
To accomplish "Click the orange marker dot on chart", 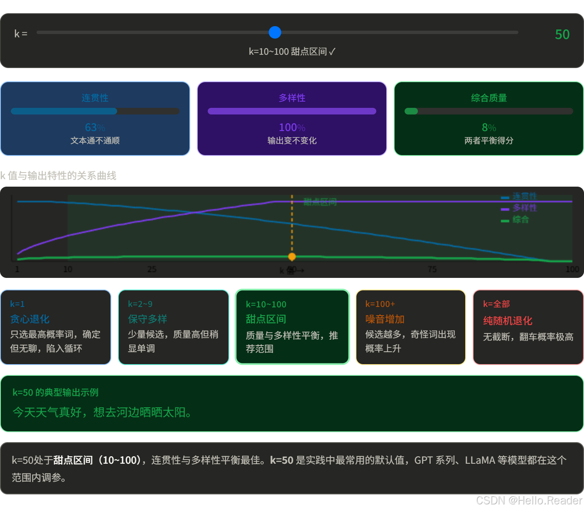I will click(292, 257).
